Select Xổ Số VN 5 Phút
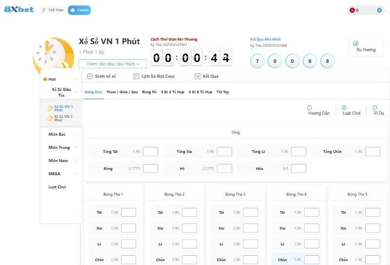 63,118
